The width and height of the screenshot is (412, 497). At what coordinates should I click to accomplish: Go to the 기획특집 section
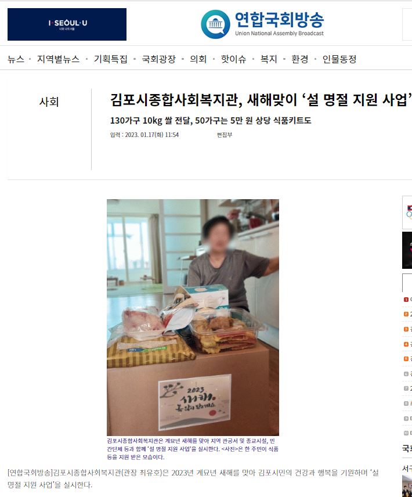tap(110, 59)
